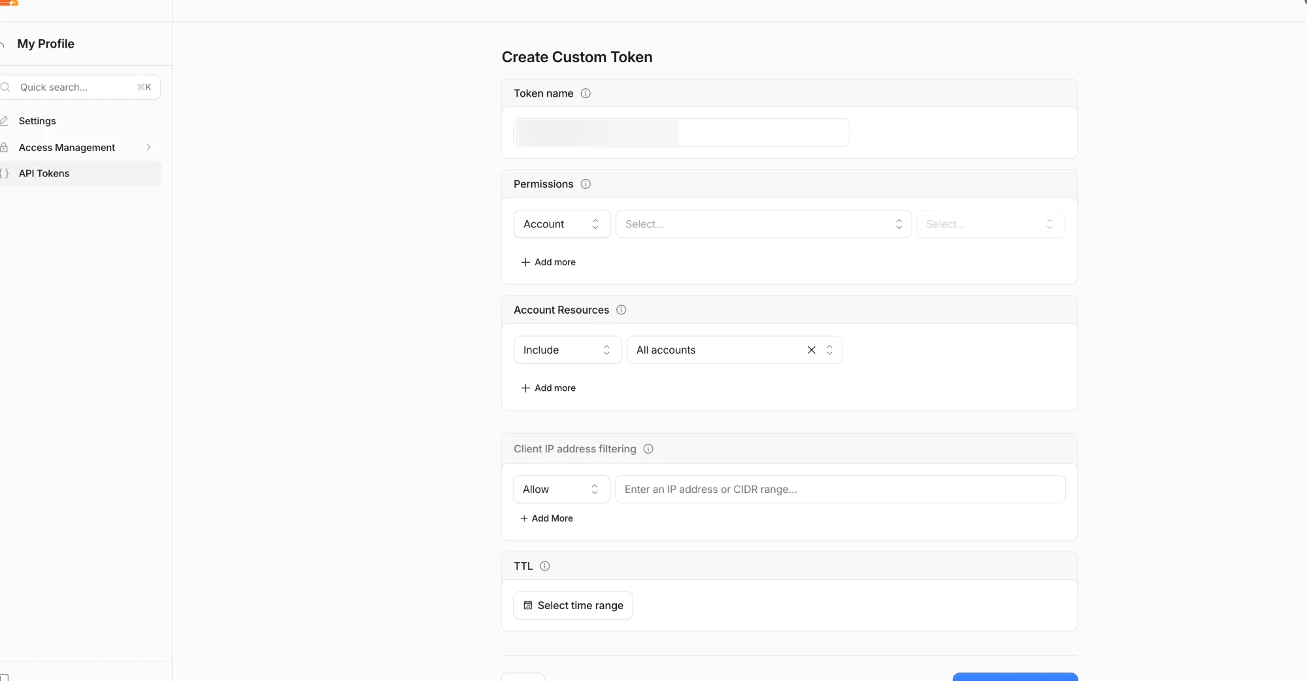This screenshot has width=1307, height=681.
Task: Click the calendar icon in Select time range
Action: (x=528, y=606)
